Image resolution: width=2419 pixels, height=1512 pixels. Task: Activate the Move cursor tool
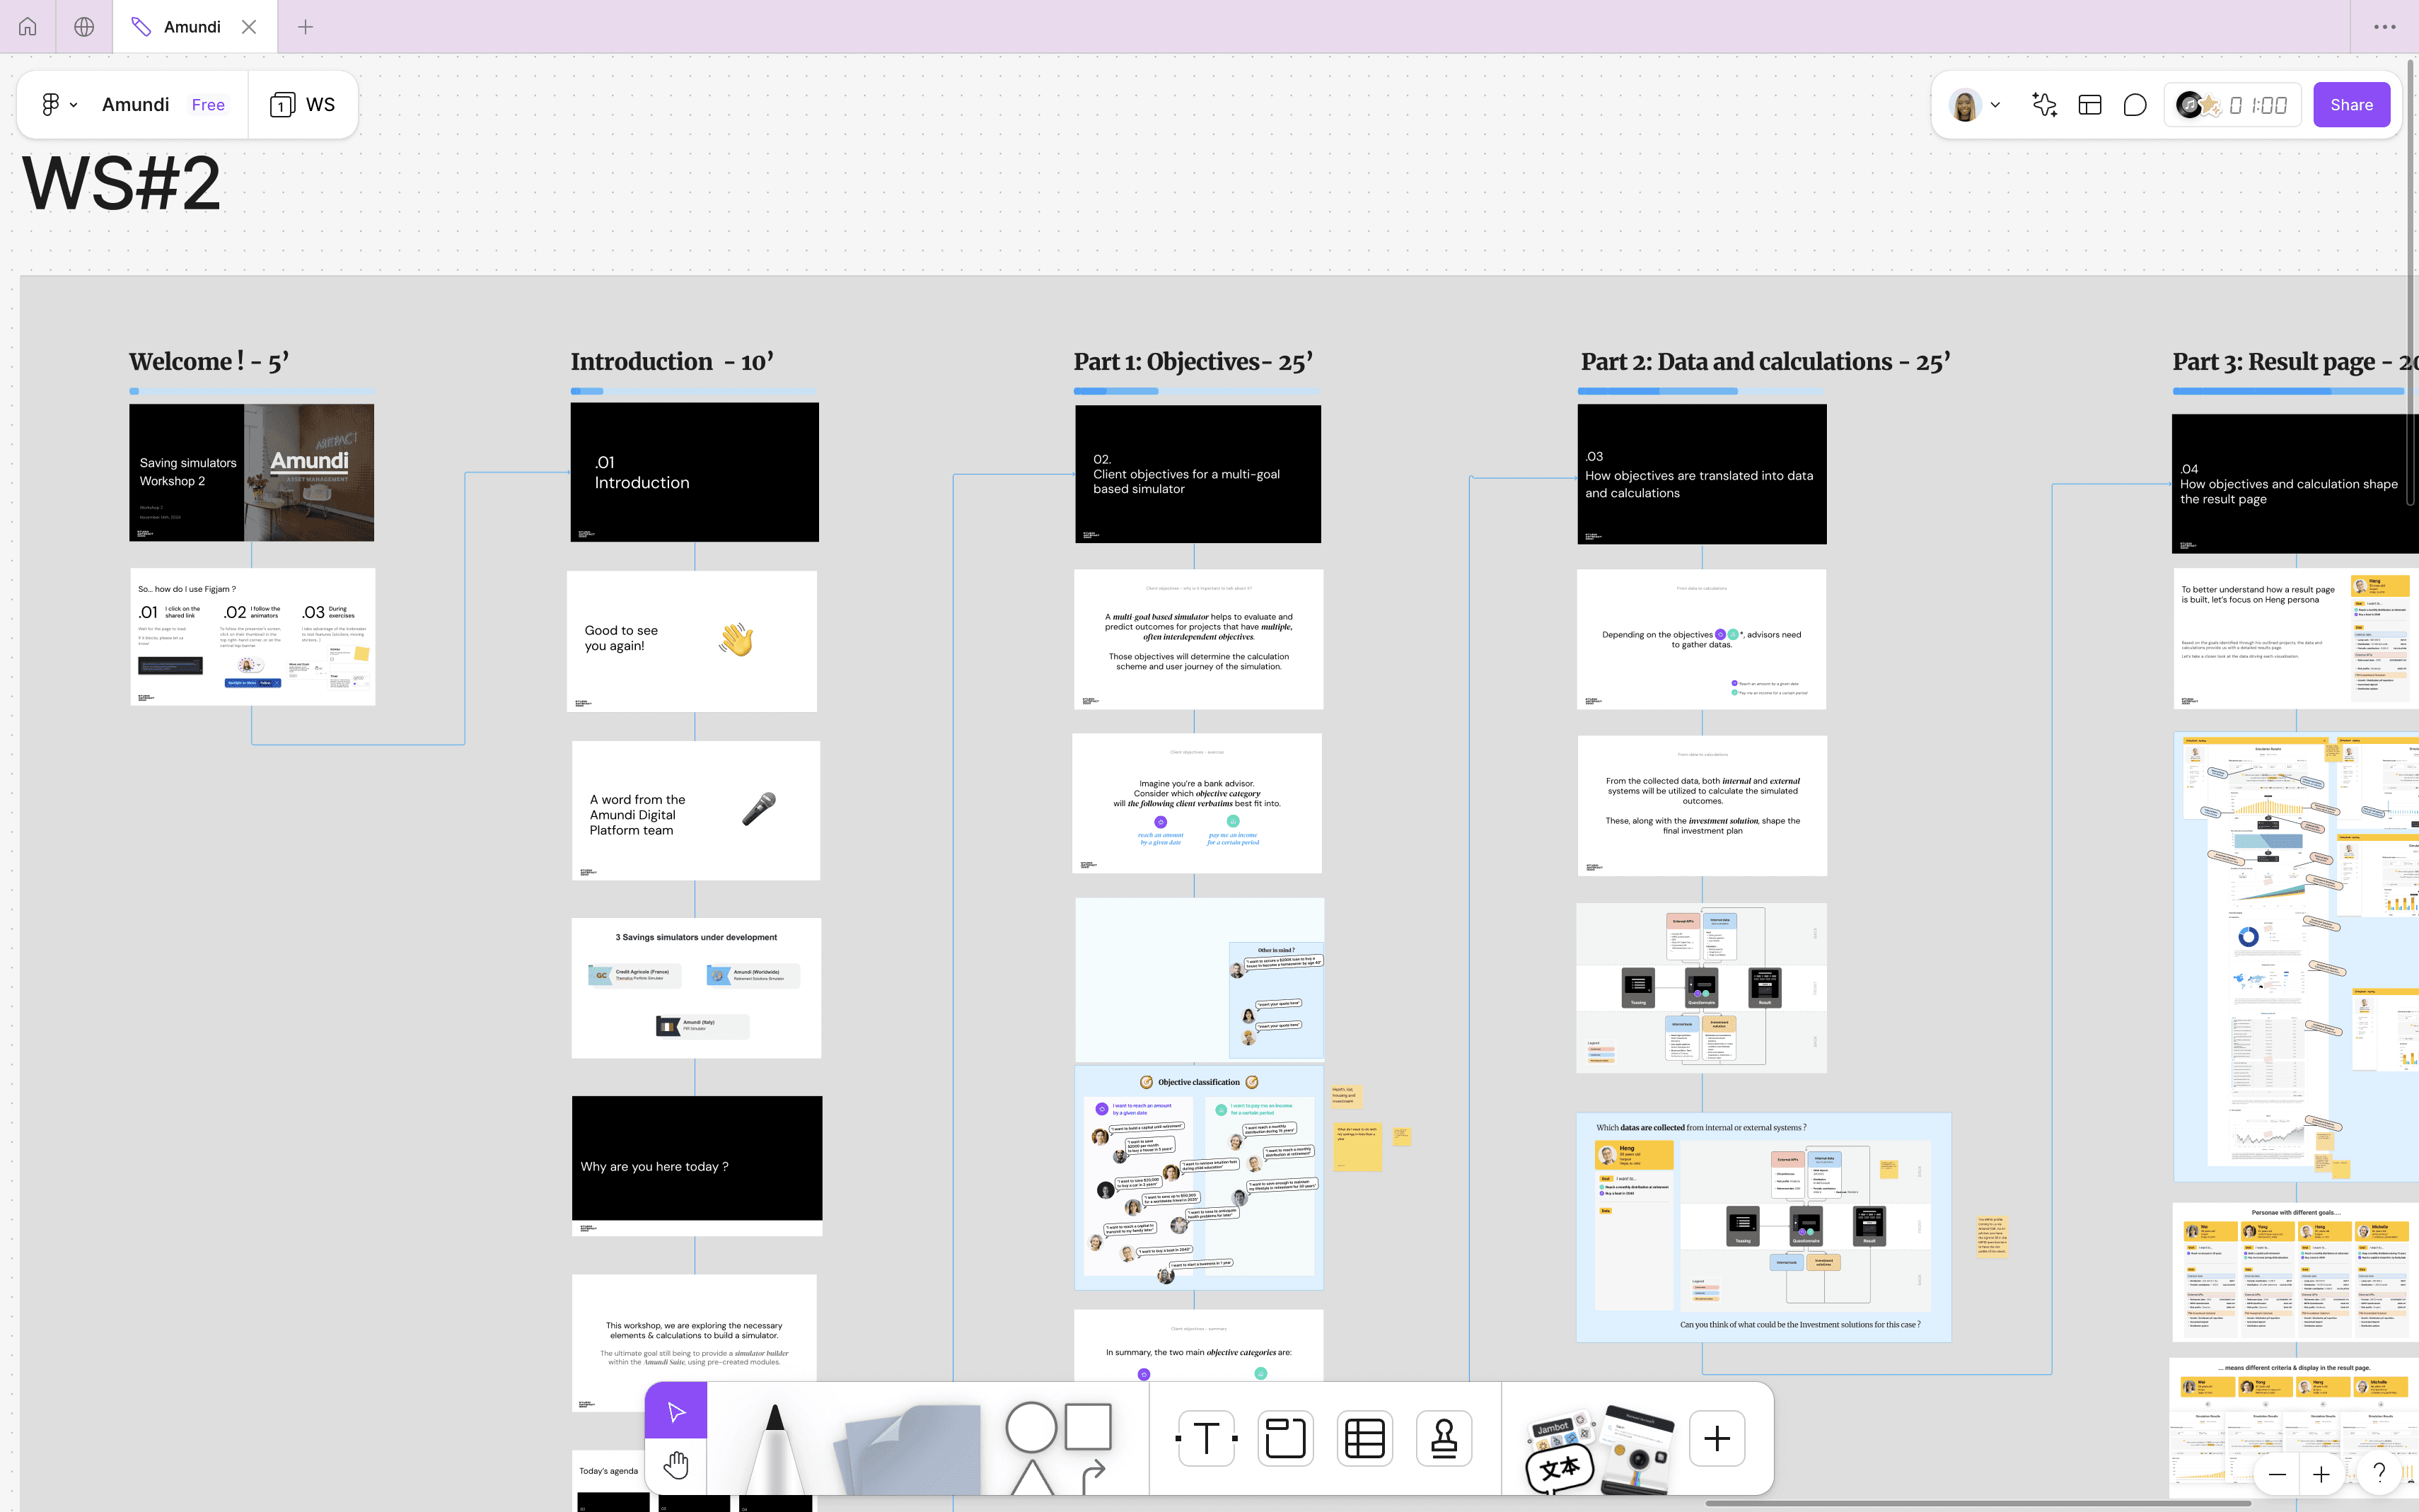(x=676, y=1411)
